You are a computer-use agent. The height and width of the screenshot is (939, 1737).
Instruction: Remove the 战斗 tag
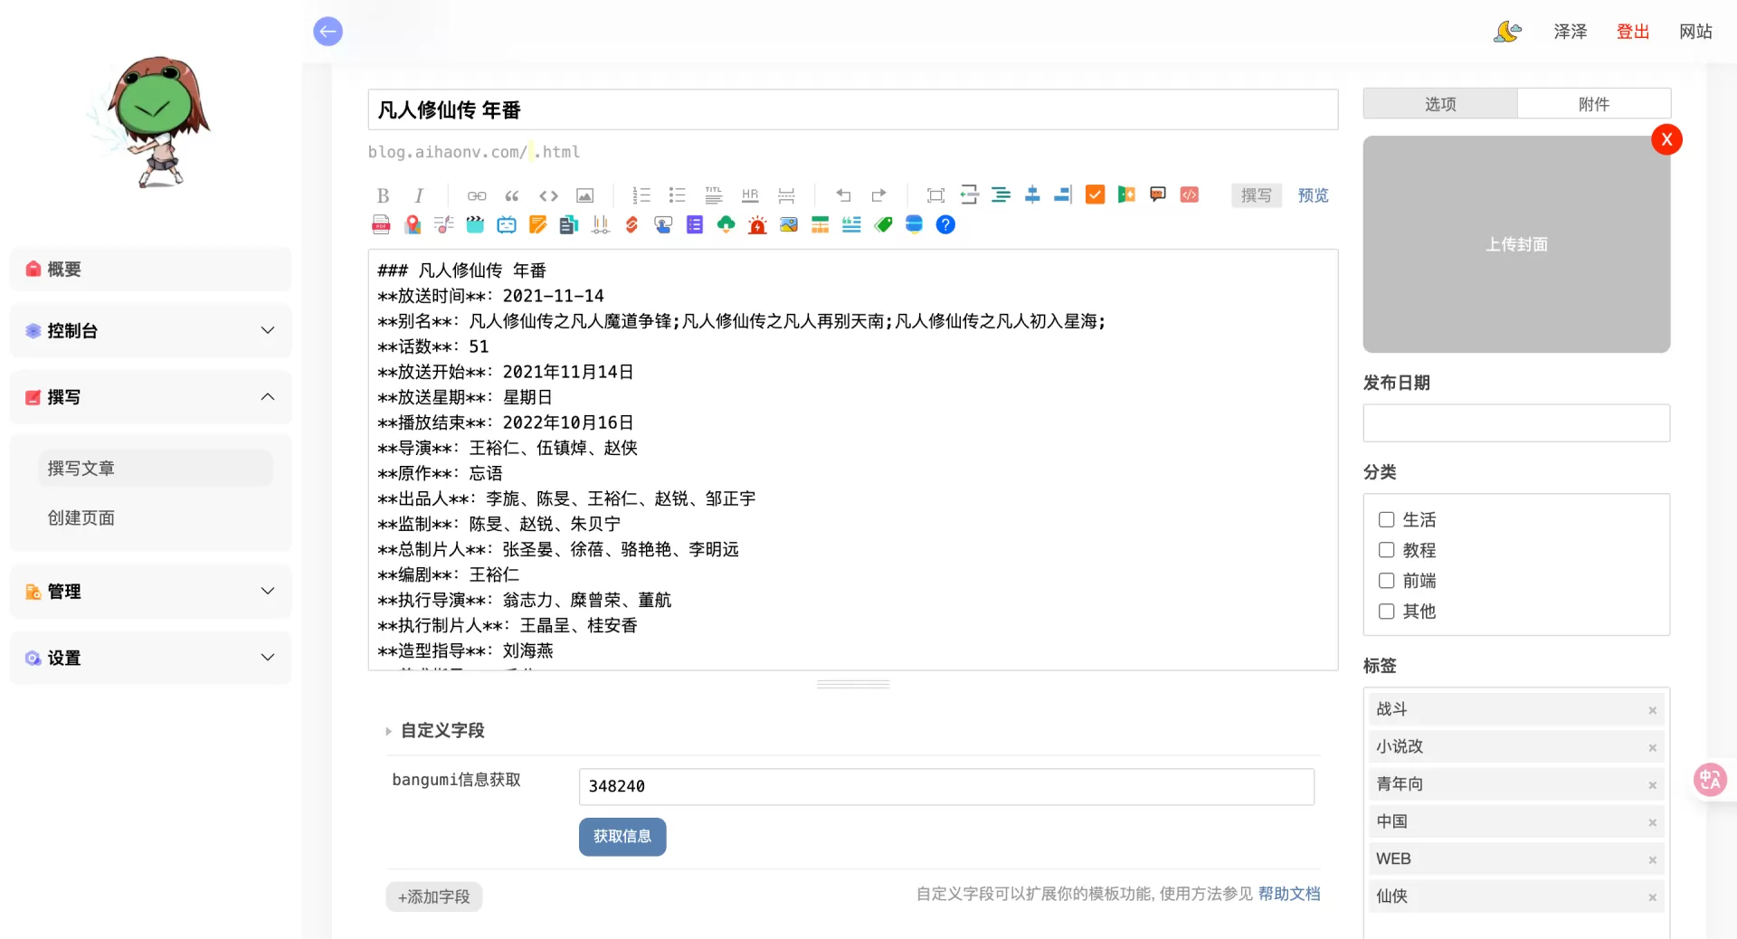(x=1653, y=710)
